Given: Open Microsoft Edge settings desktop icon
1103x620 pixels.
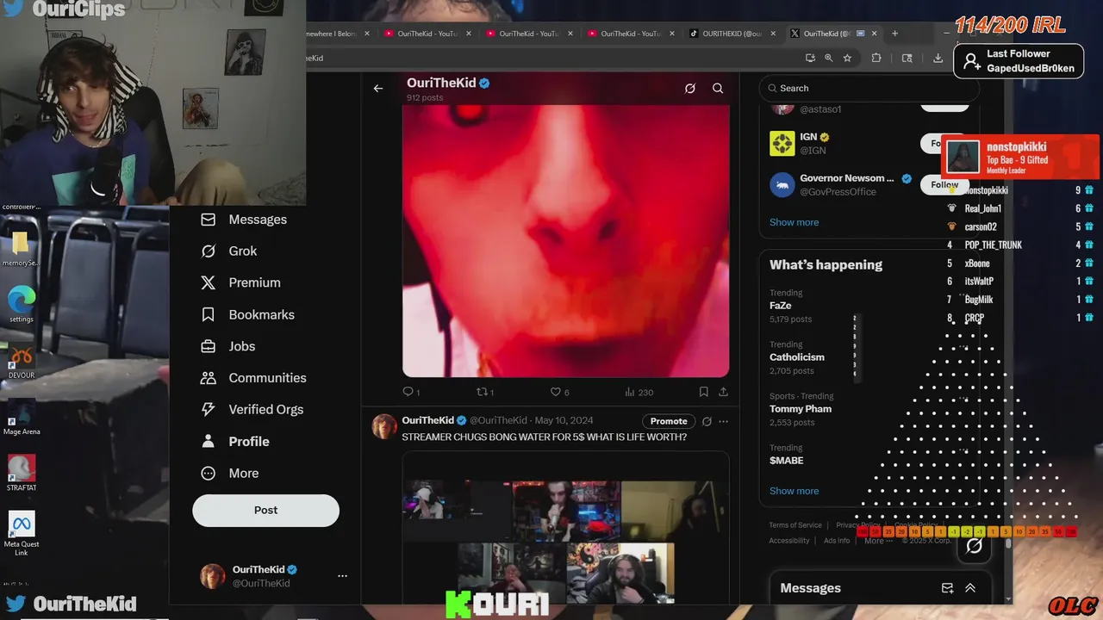Looking at the screenshot, I should pos(22,304).
